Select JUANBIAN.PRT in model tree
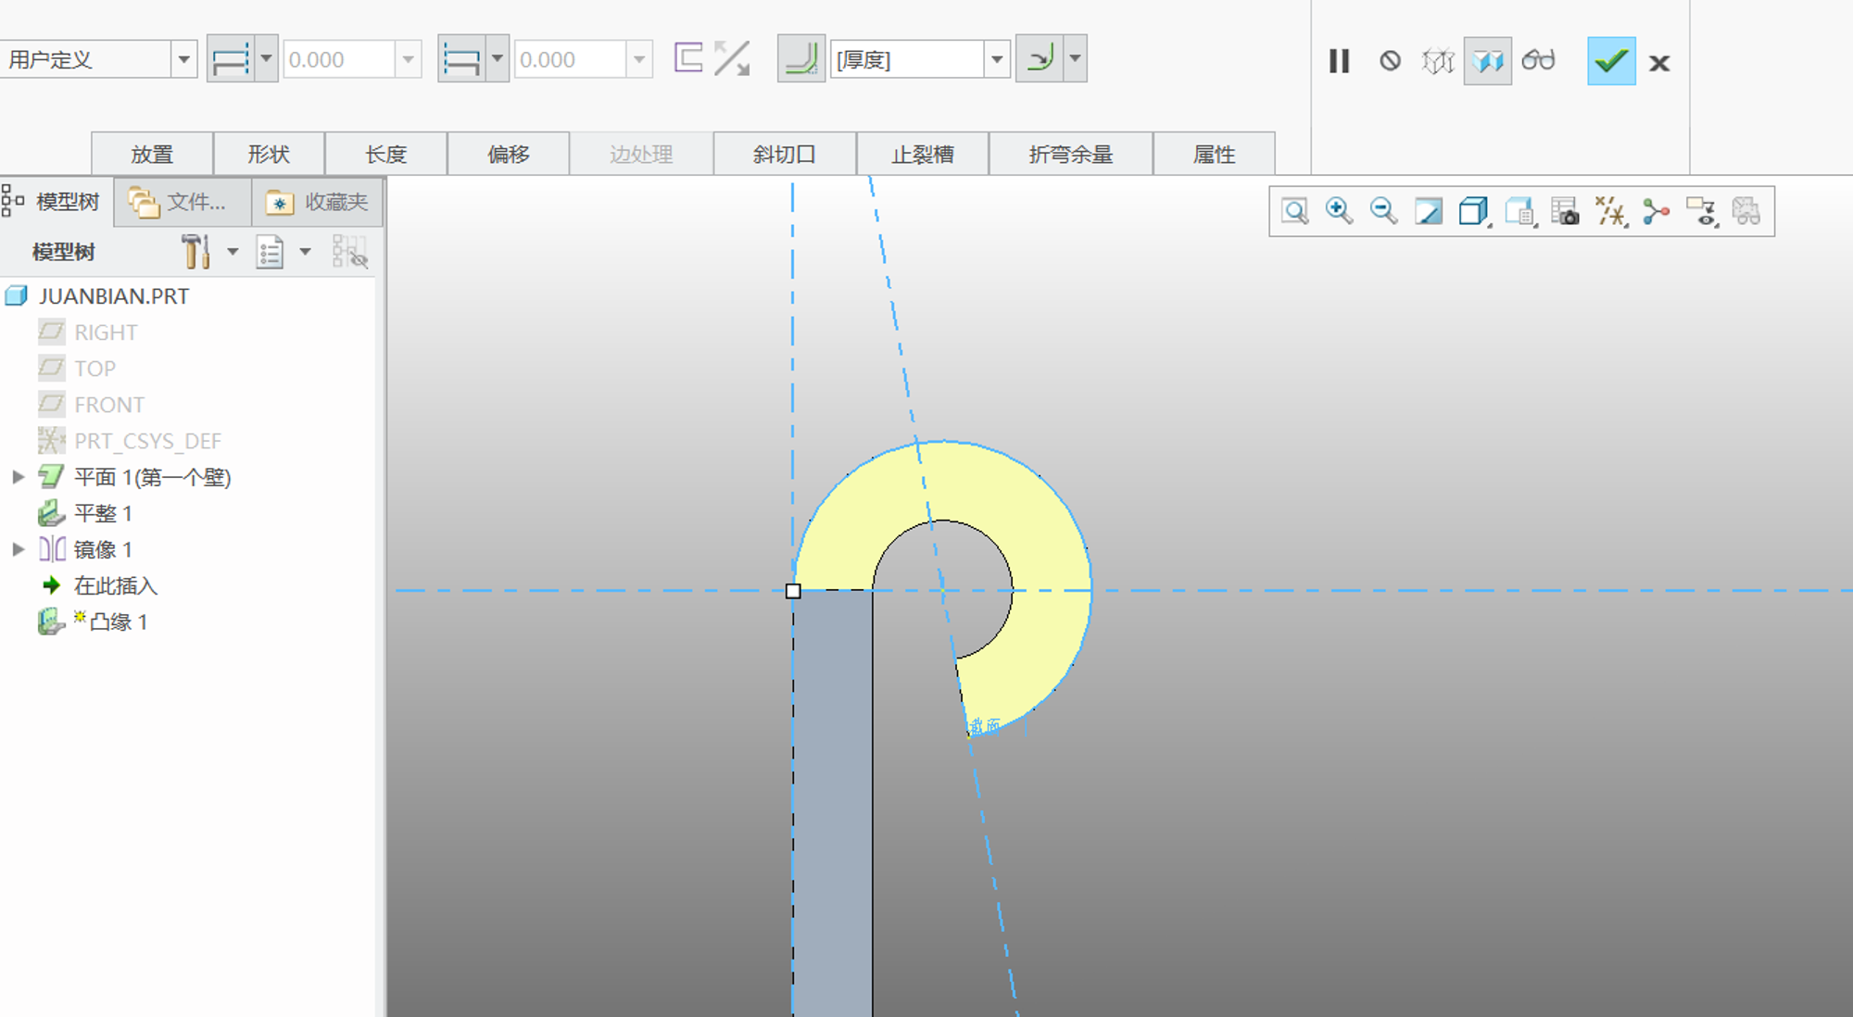 tap(114, 296)
